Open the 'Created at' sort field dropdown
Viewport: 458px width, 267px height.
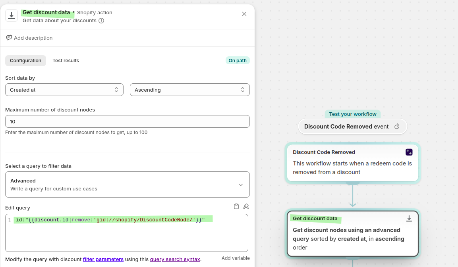tap(64, 90)
